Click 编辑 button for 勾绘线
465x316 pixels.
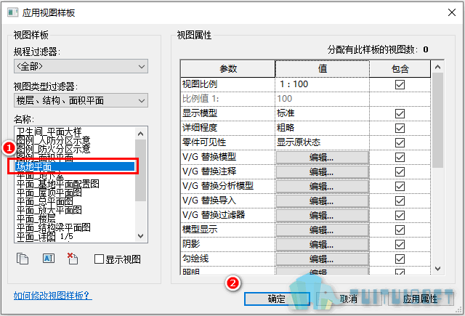click(322, 259)
